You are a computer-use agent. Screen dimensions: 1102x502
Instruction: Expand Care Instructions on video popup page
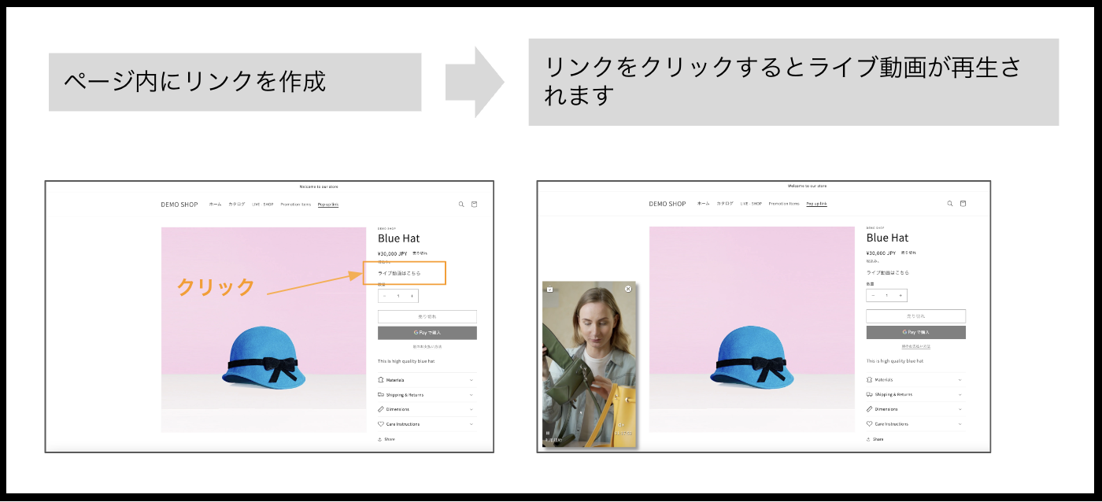click(915, 424)
